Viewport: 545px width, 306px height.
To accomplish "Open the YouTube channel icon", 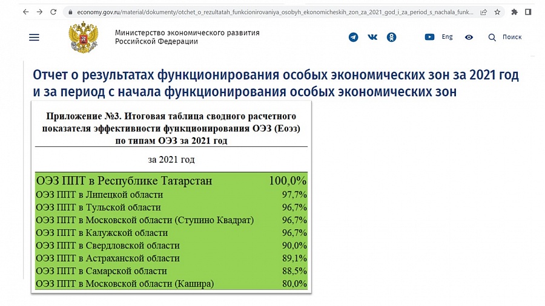I will 429,37.
